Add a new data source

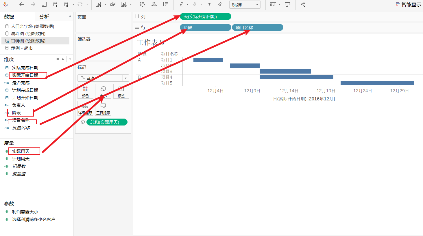tap(56, 4)
